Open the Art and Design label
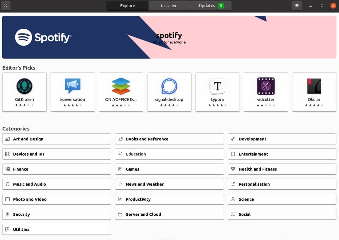339x240 pixels. coord(28,139)
